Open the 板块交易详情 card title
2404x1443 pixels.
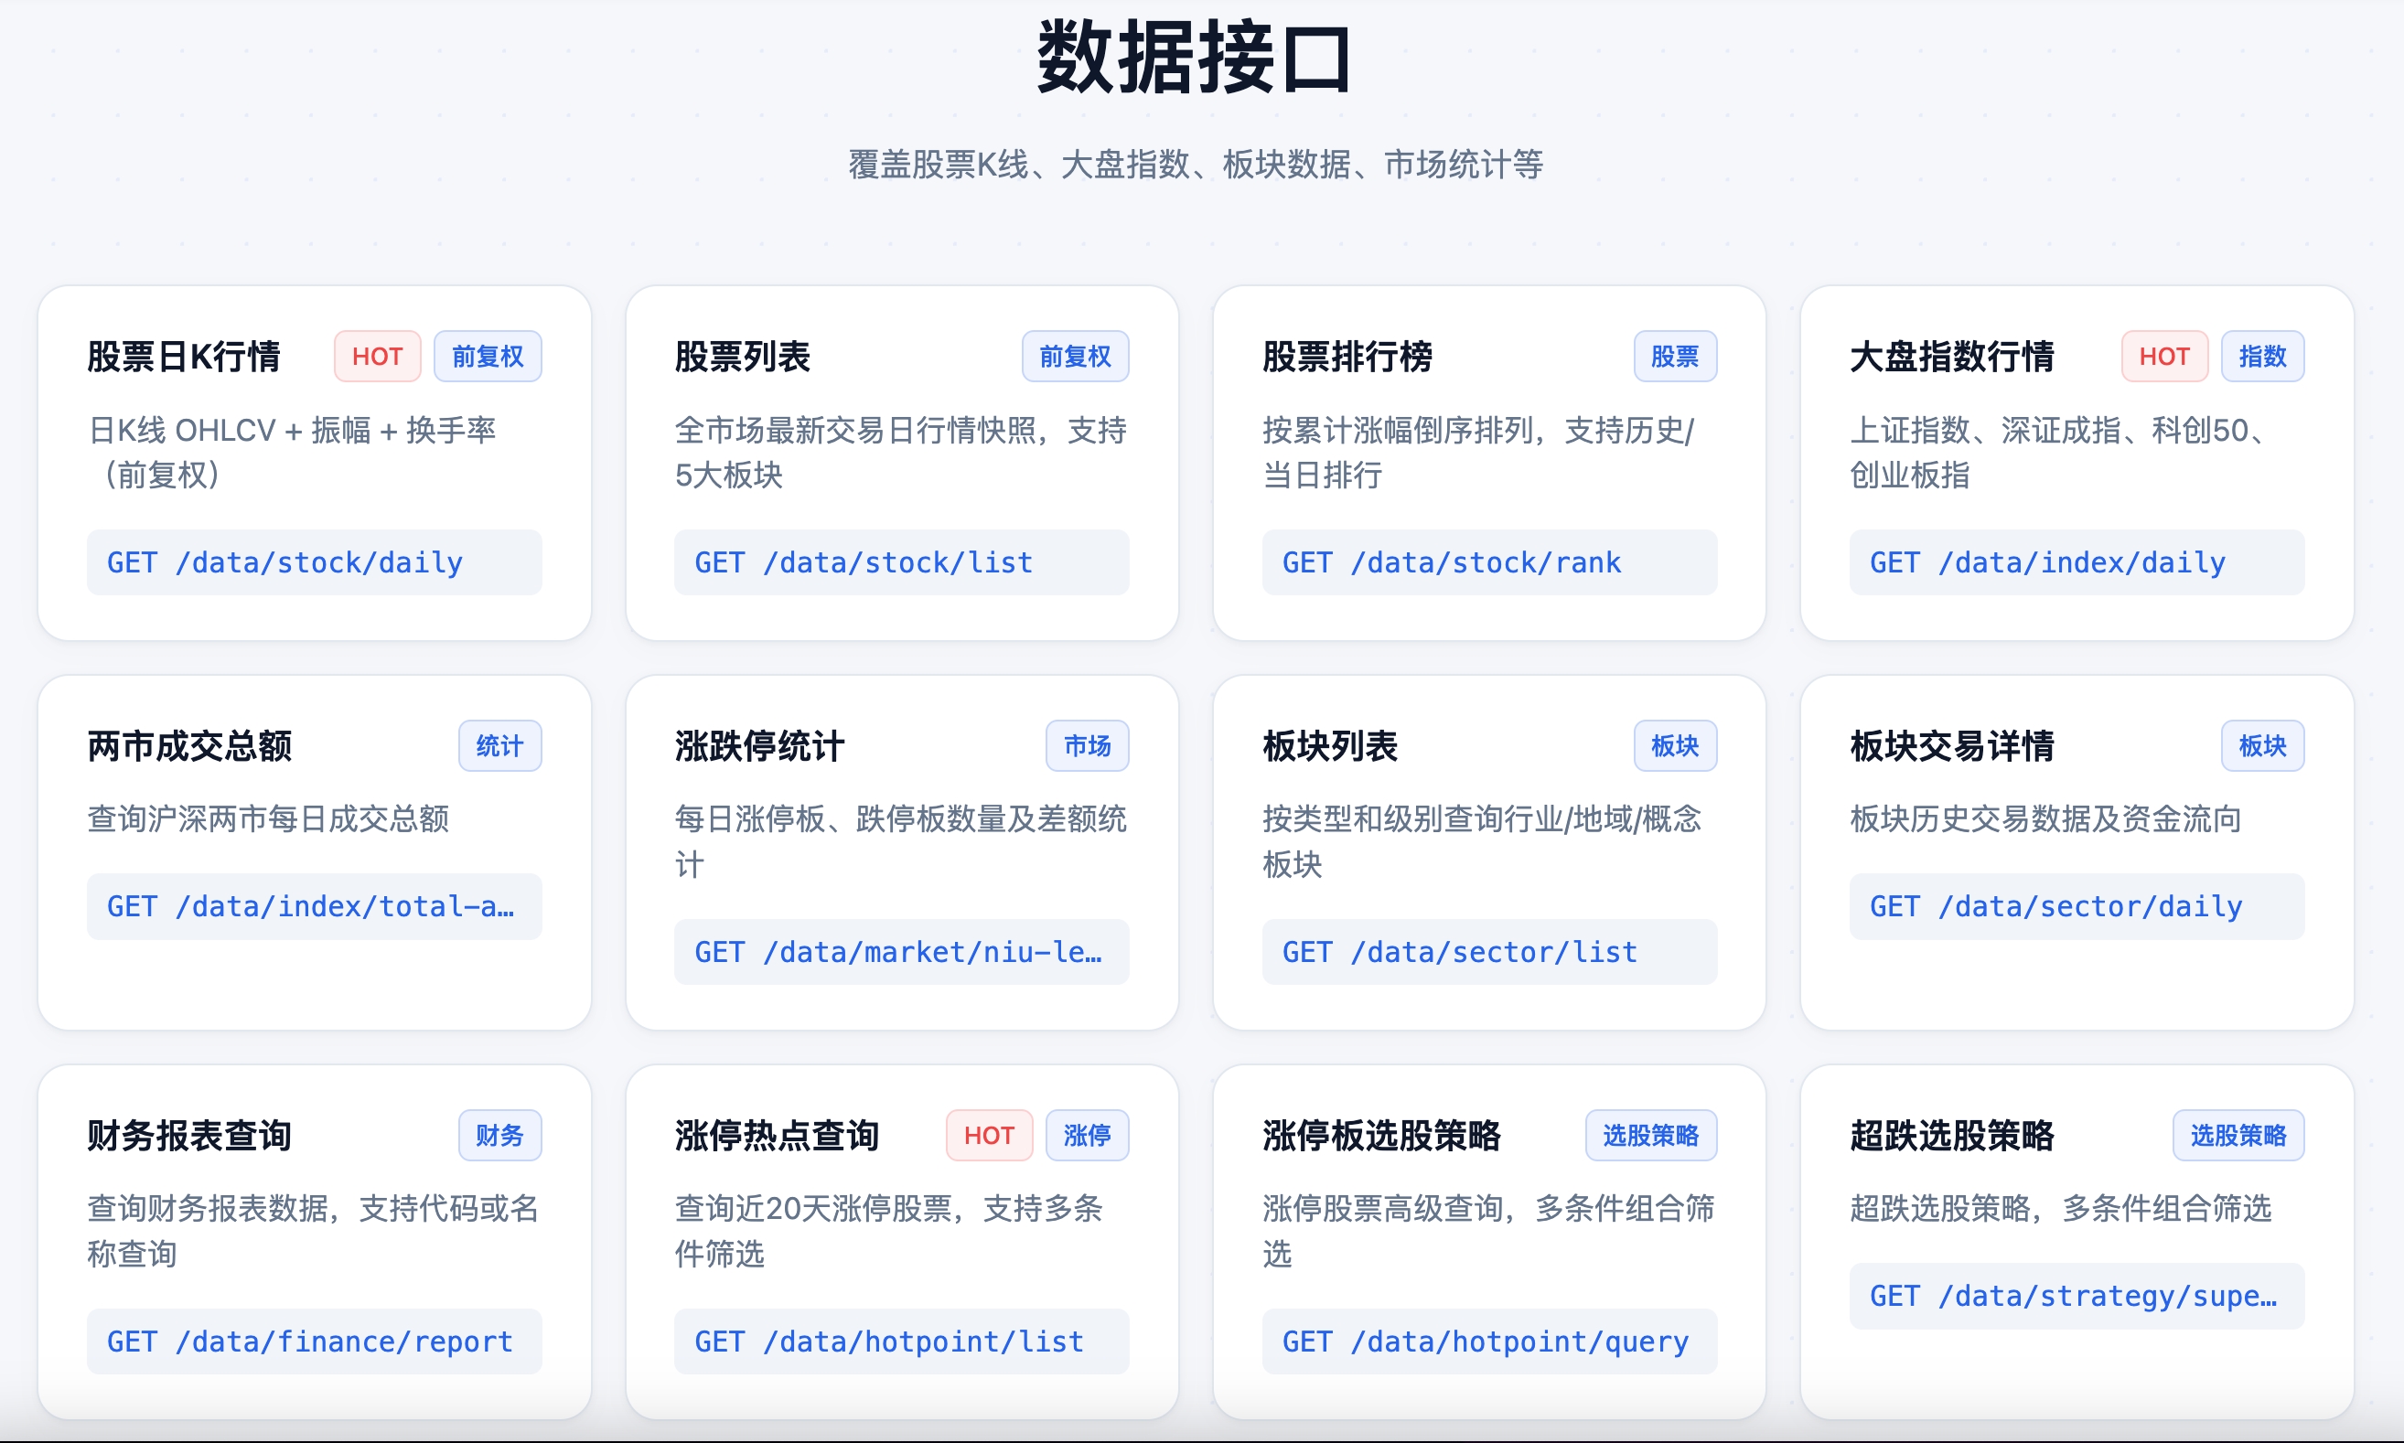1952,746
